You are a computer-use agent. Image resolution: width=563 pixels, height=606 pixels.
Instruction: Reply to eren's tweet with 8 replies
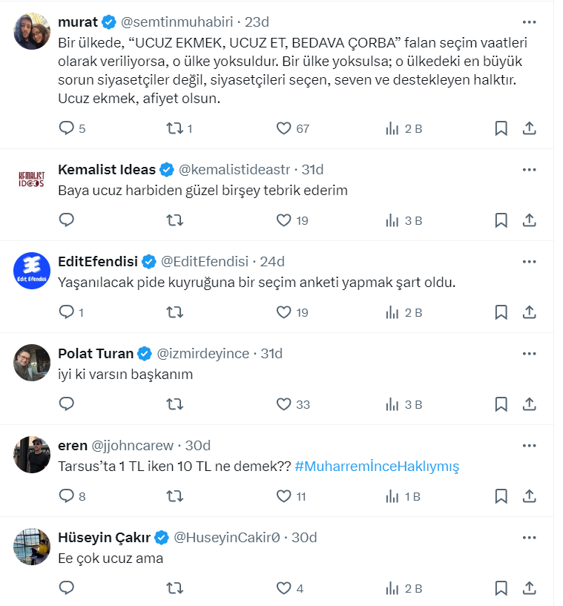(67, 496)
